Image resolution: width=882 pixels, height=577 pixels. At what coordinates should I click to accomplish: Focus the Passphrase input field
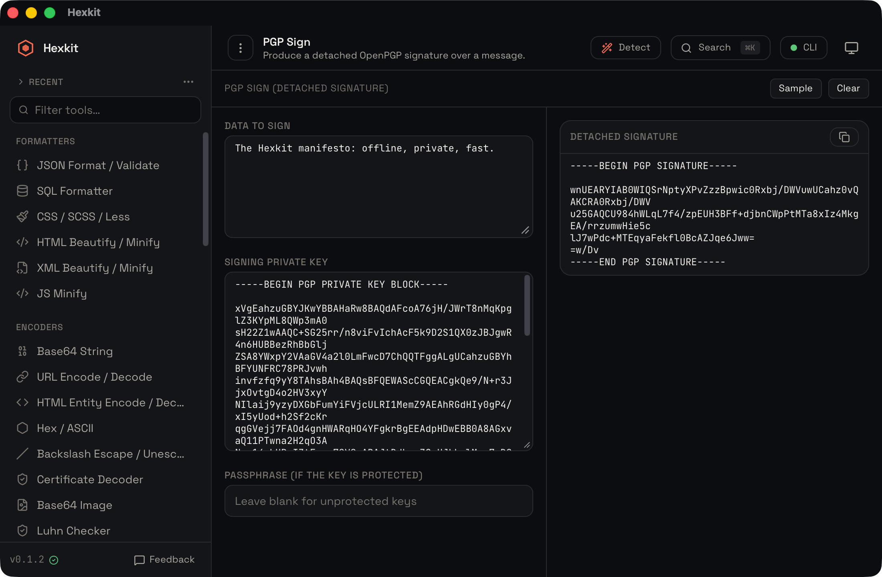click(x=378, y=501)
